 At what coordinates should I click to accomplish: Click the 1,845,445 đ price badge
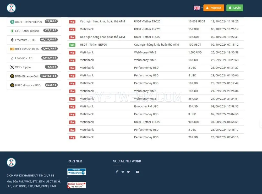(50, 58)
